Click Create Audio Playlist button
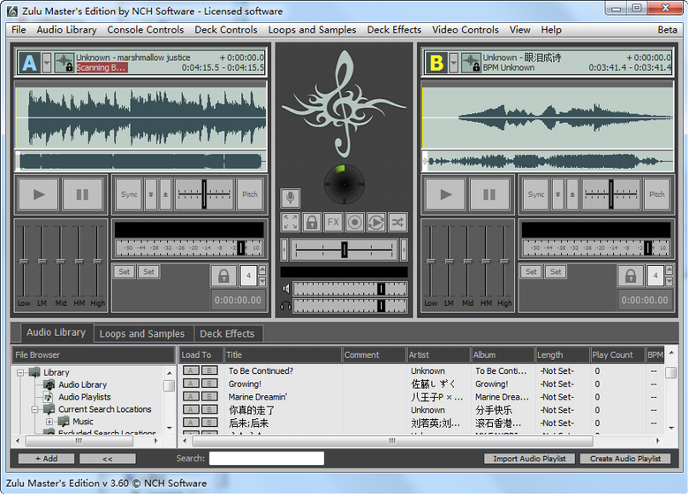Viewport: 689px width, 495px height. point(625,459)
